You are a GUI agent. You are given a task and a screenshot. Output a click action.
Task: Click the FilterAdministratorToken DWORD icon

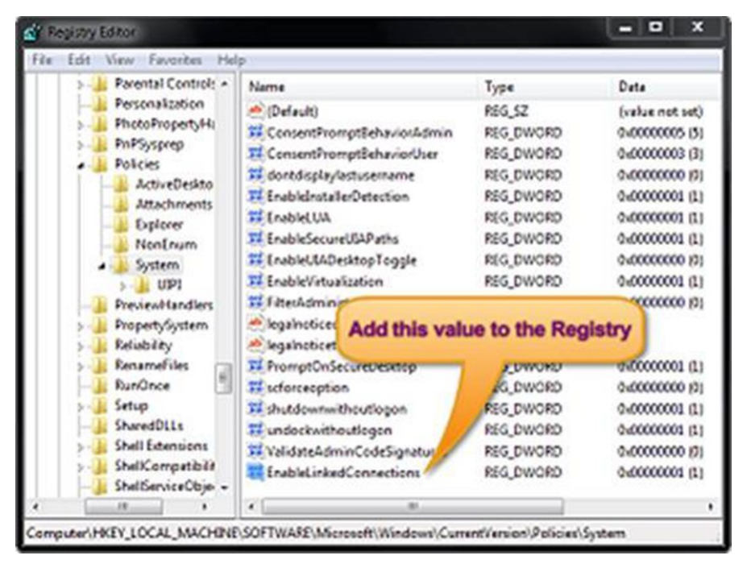pyautogui.click(x=255, y=302)
